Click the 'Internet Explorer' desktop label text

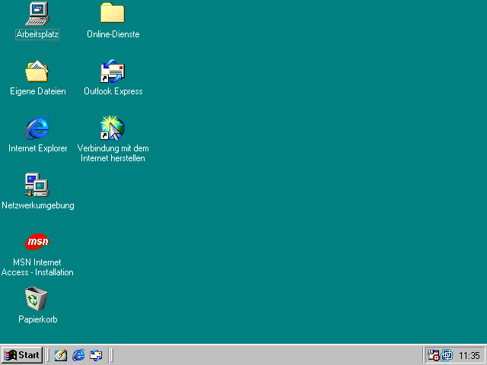point(38,148)
